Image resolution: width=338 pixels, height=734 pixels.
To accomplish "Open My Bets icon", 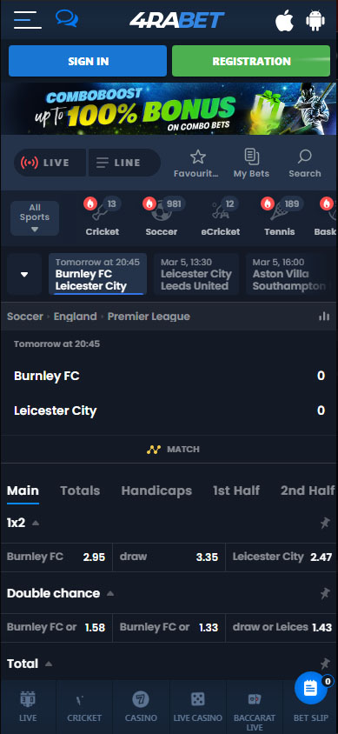I will click(x=251, y=157).
